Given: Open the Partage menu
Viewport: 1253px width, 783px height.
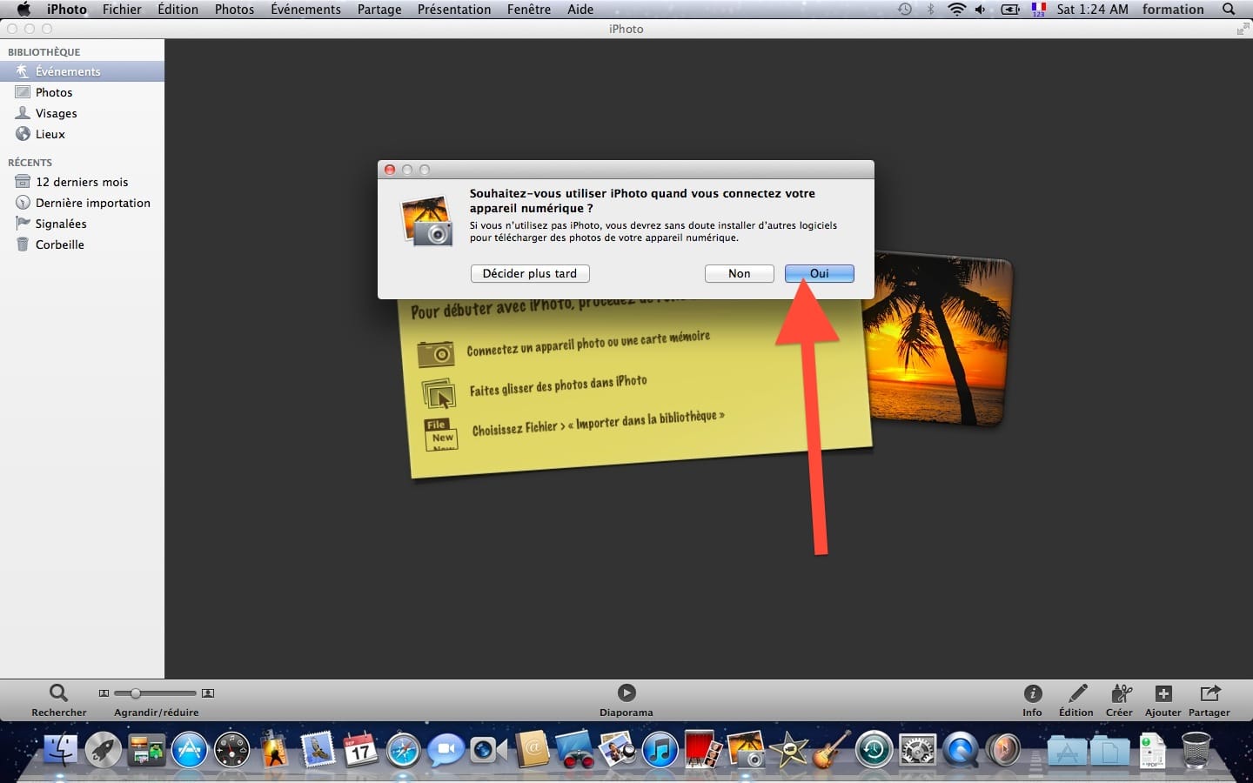Looking at the screenshot, I should 379,10.
